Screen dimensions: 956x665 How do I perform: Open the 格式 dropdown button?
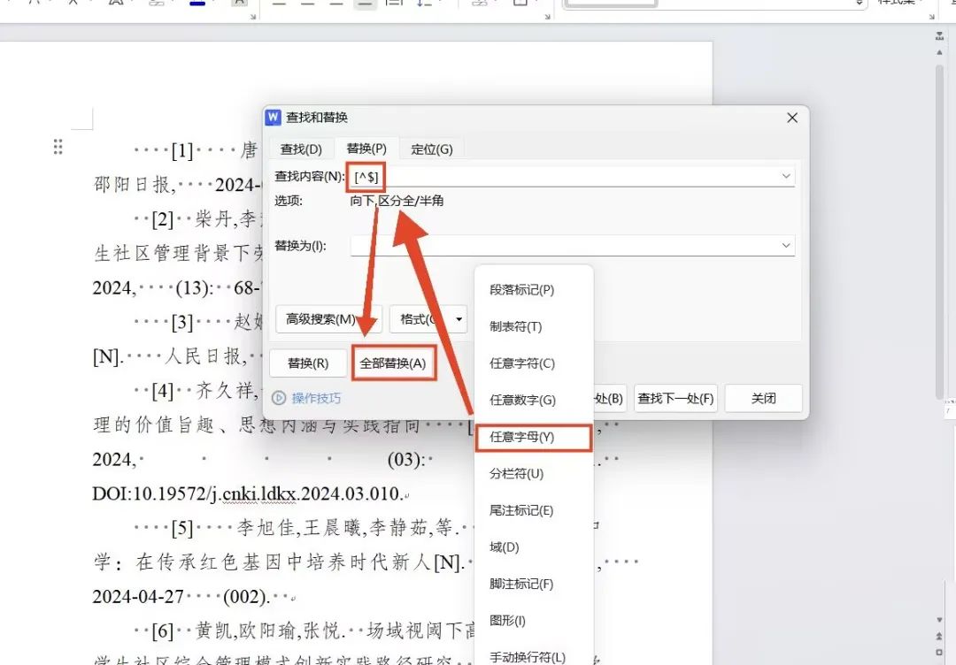click(428, 319)
